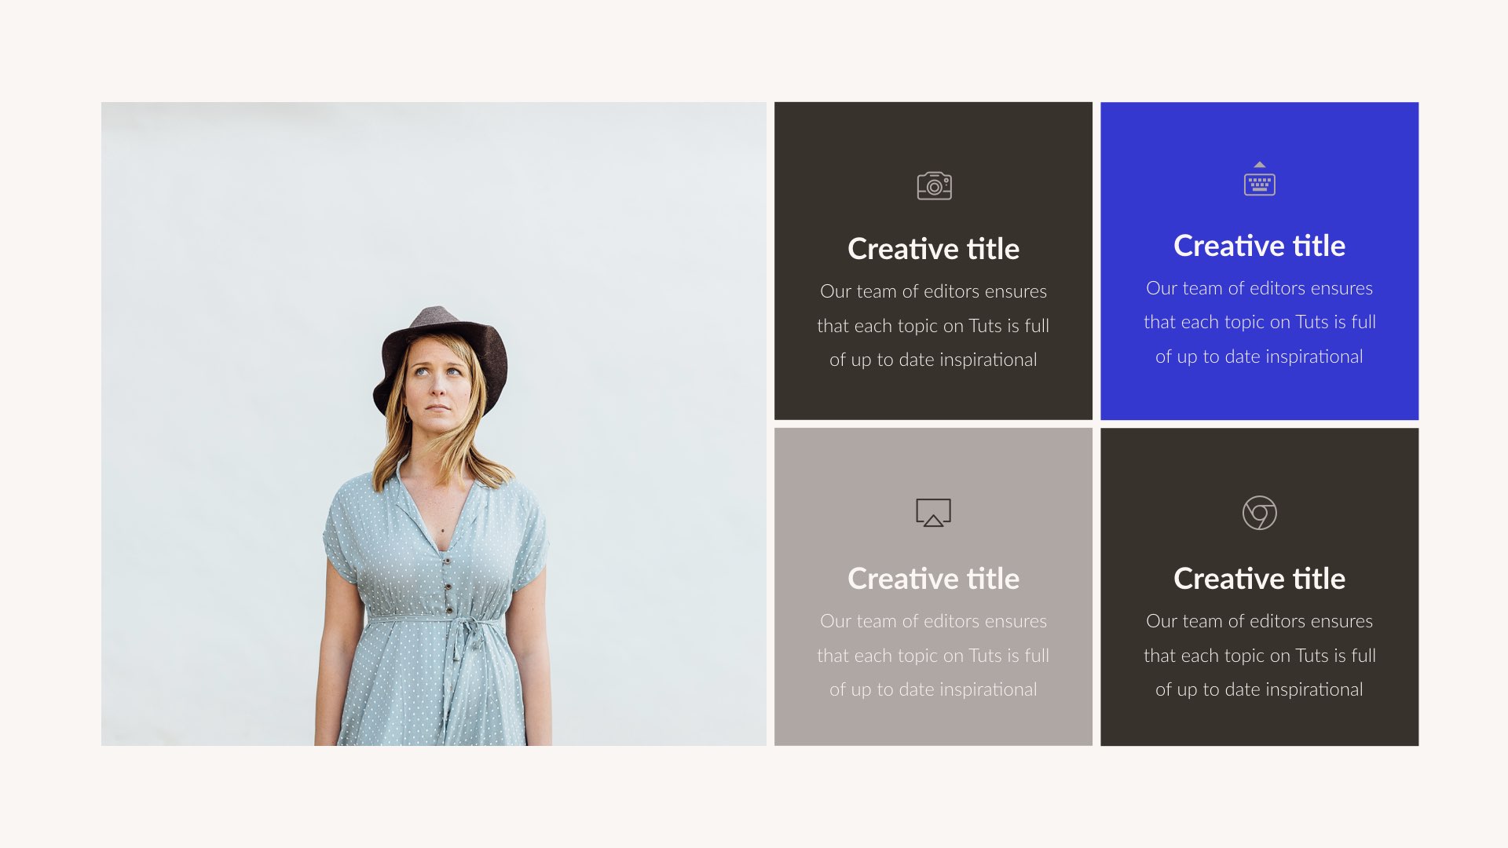Viewport: 1508px width, 848px height.
Task: Select the paragraph text on the top-left card
Action: pos(933,325)
